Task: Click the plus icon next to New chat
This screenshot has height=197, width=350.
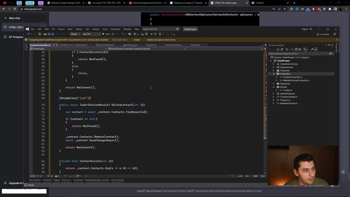Action: point(5,18)
